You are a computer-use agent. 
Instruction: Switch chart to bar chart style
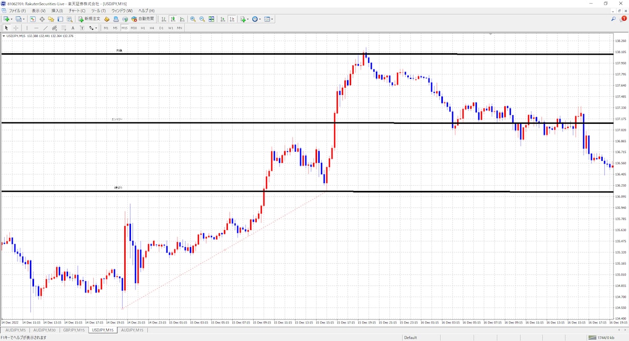coord(164,19)
